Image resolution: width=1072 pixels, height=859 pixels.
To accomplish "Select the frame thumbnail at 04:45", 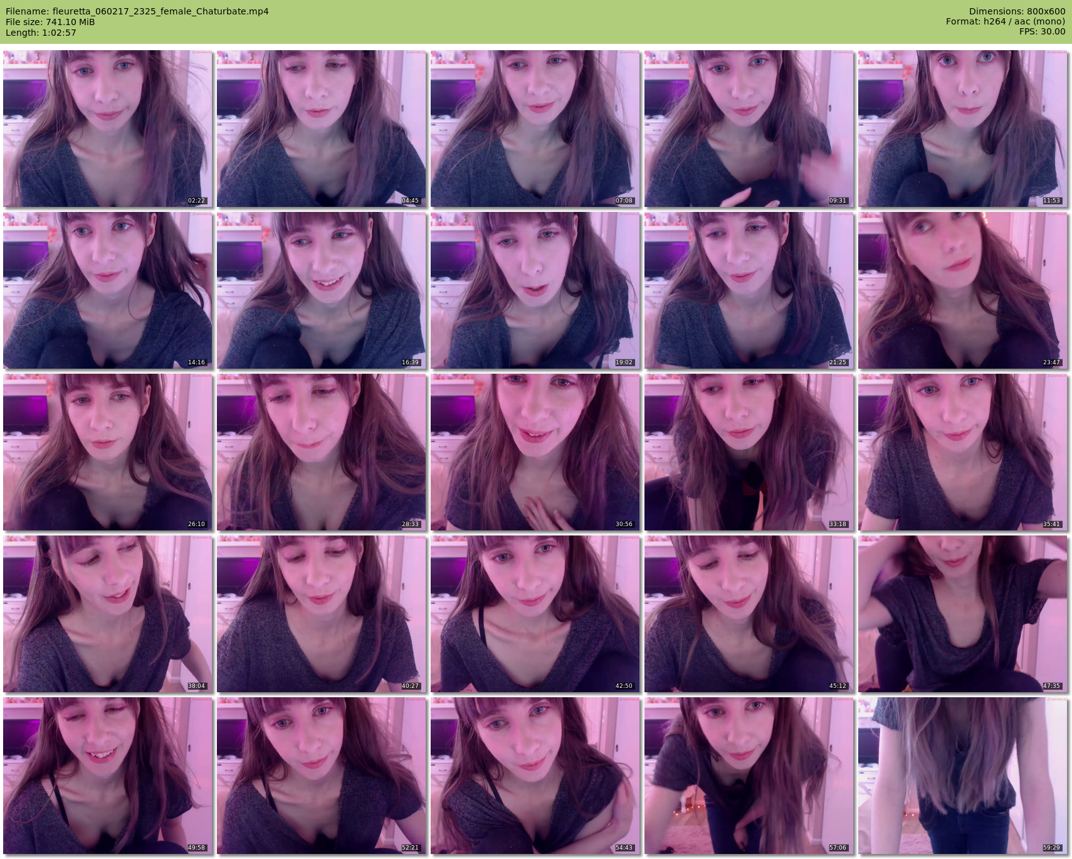I will (x=321, y=129).
